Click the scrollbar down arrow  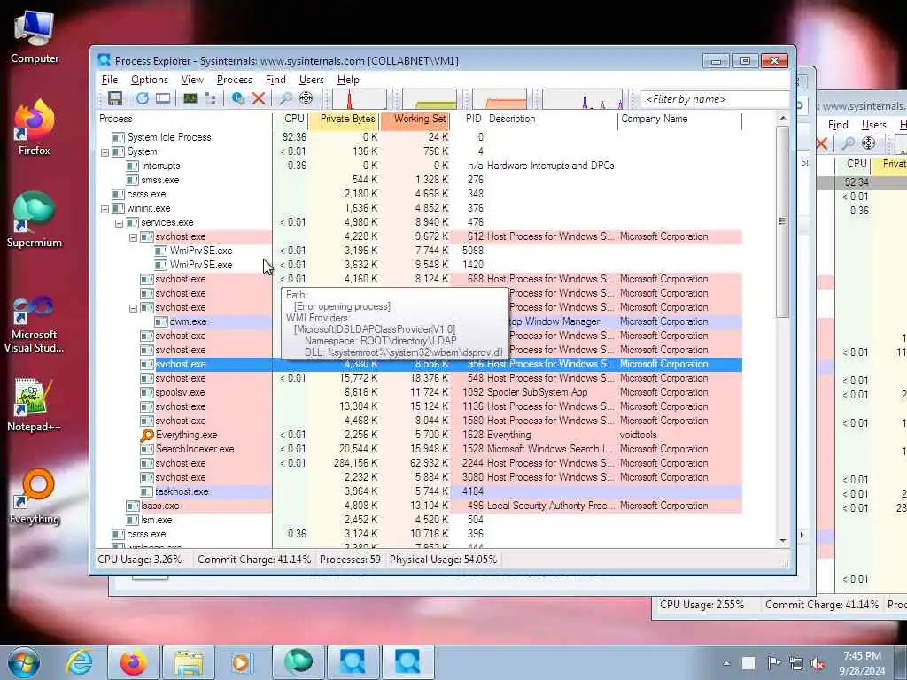click(783, 541)
